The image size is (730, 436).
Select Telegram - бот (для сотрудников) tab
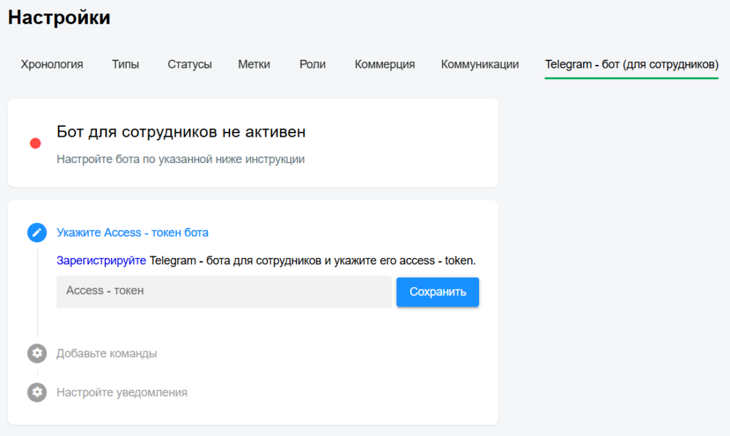632,64
